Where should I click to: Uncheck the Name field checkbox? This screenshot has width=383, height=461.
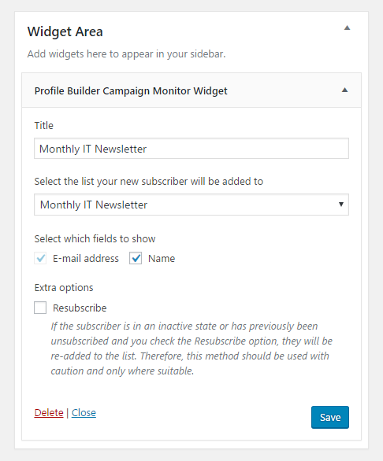[x=136, y=259]
